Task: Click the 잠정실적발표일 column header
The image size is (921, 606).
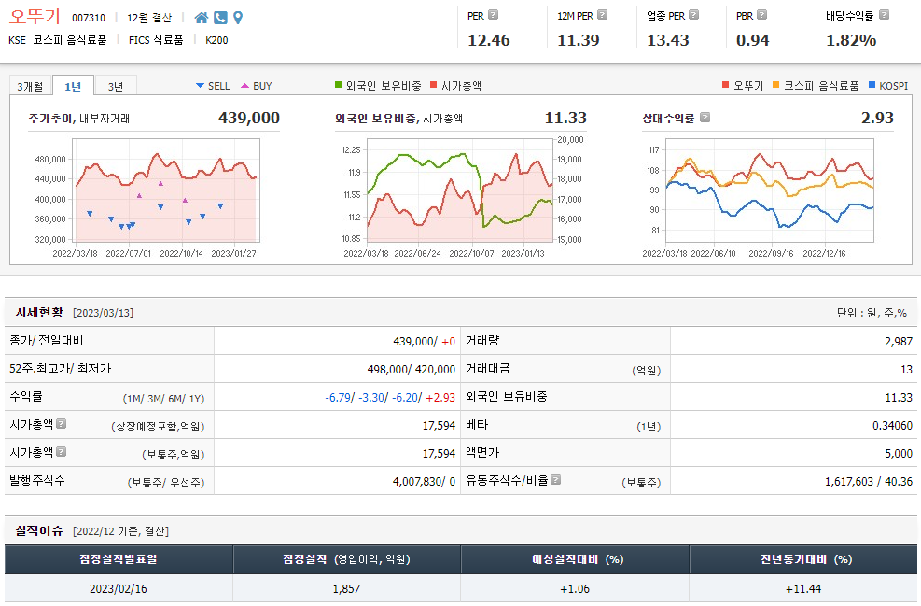Action: 119,559
